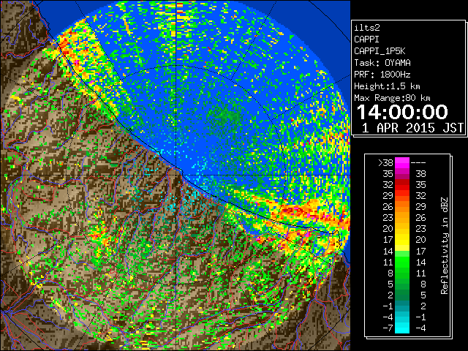Click the '-7' legend label

(388, 328)
